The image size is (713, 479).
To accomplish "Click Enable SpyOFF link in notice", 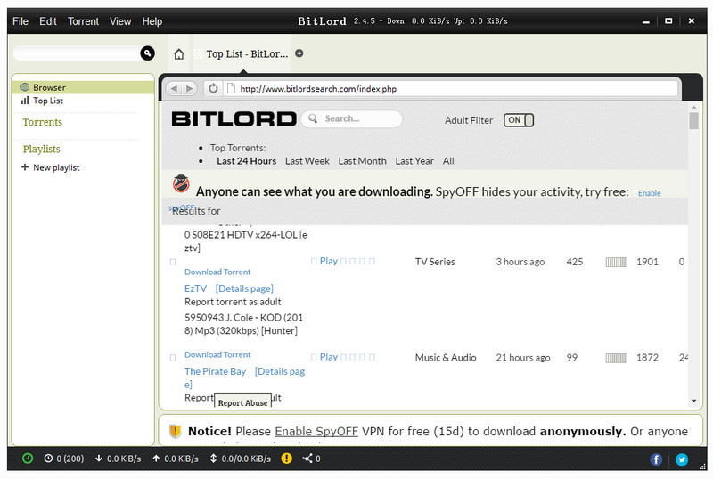I will (x=316, y=431).
